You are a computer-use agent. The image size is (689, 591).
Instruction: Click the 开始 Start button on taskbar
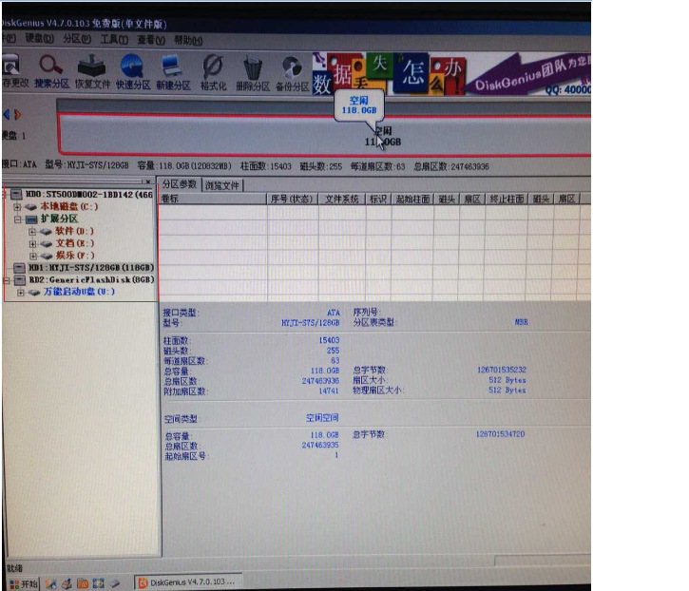[x=24, y=584]
